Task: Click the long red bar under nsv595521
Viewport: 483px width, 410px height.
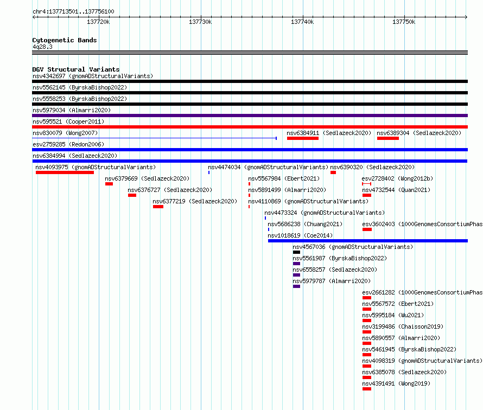Action: click(250, 127)
